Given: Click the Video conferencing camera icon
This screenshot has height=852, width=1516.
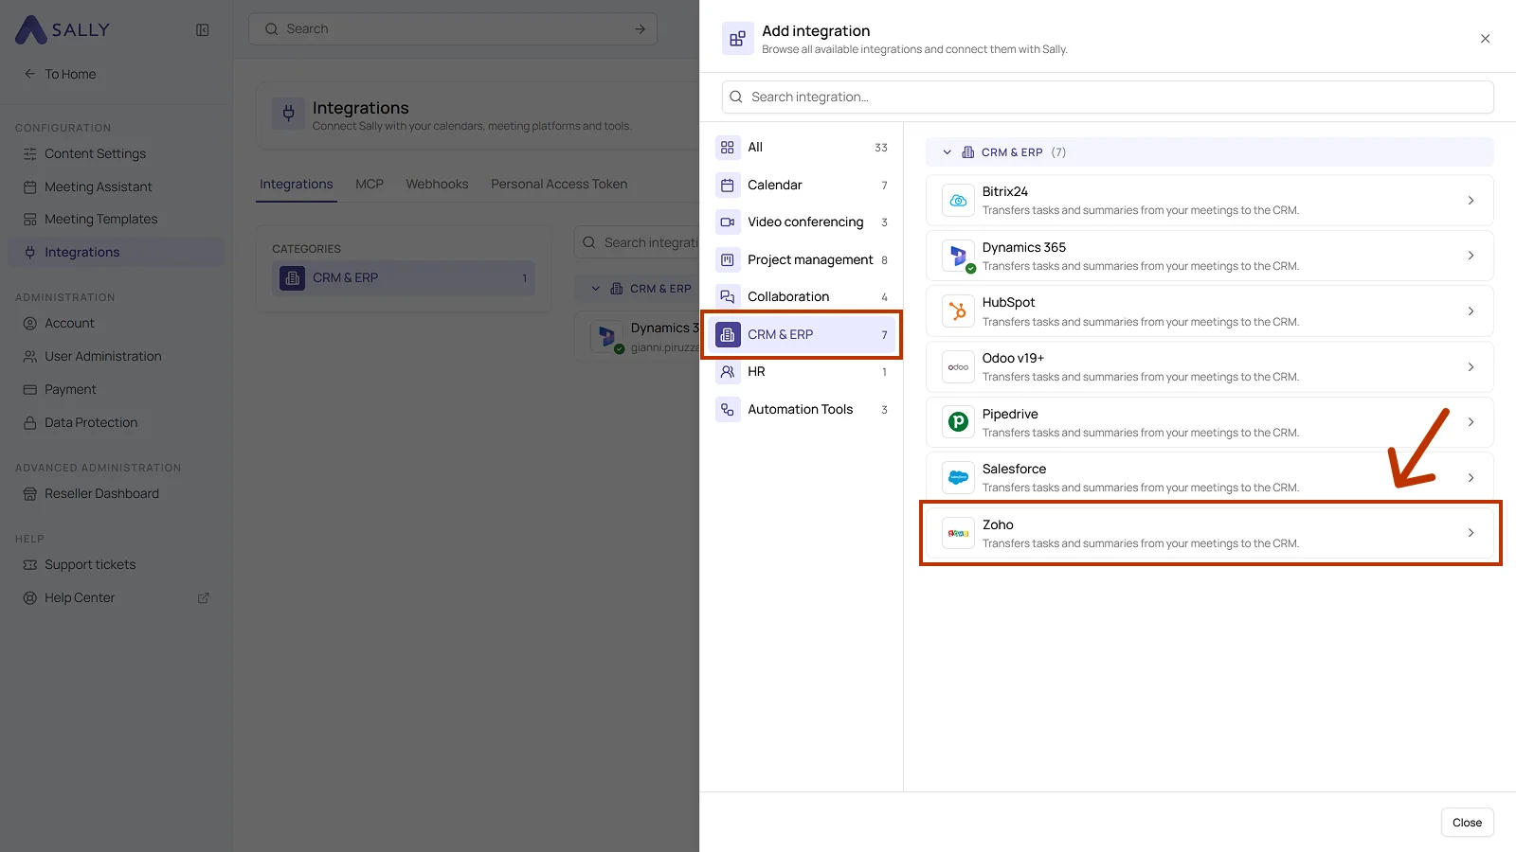Looking at the screenshot, I should tap(728, 222).
